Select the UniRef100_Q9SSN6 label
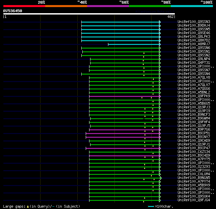The height and width of the screenshot is (209, 216). [x=194, y=48]
